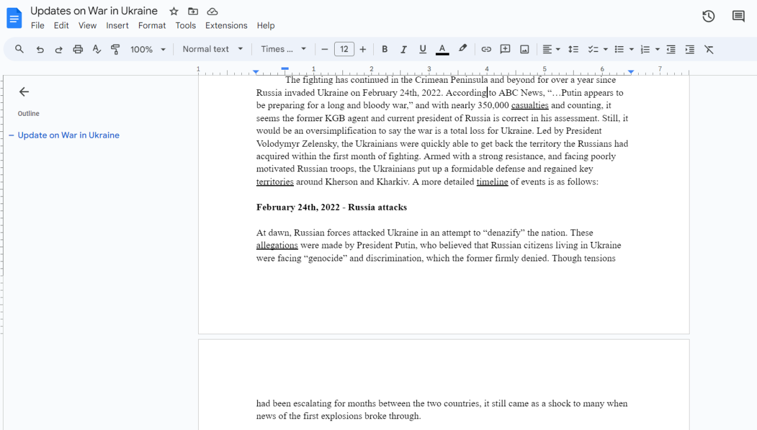The image size is (757, 430).
Task: Click the insert link icon
Action: pos(486,50)
